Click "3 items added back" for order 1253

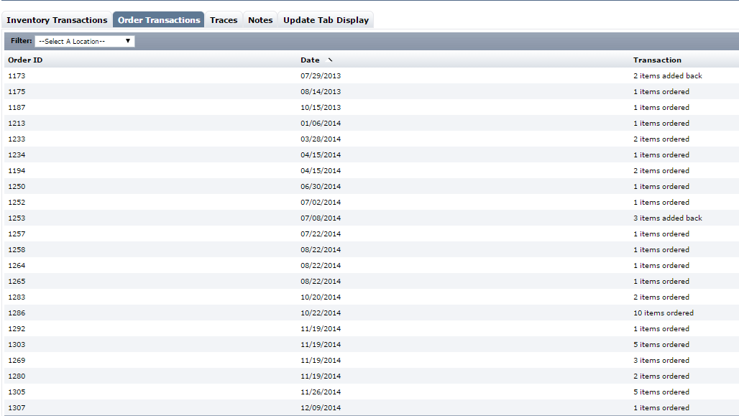click(667, 218)
